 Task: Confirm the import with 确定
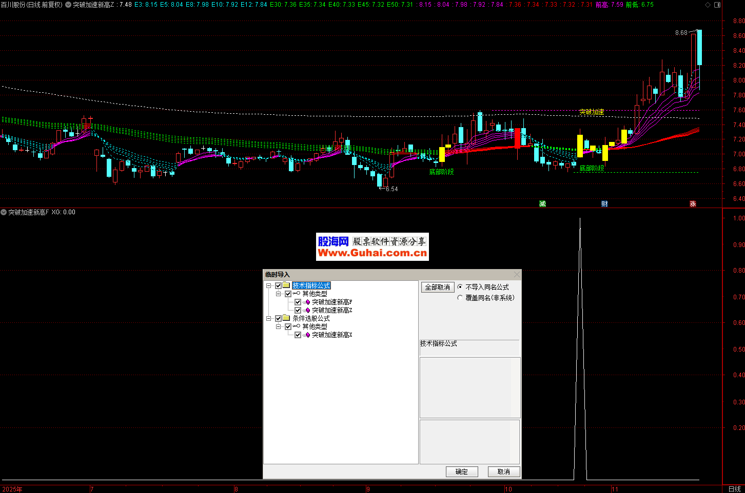click(x=461, y=471)
